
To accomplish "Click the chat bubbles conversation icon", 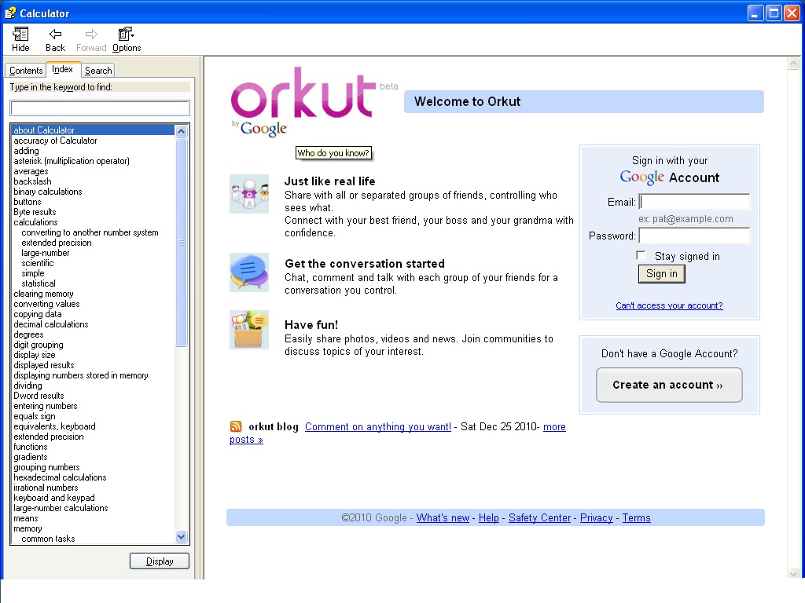I will (x=249, y=272).
